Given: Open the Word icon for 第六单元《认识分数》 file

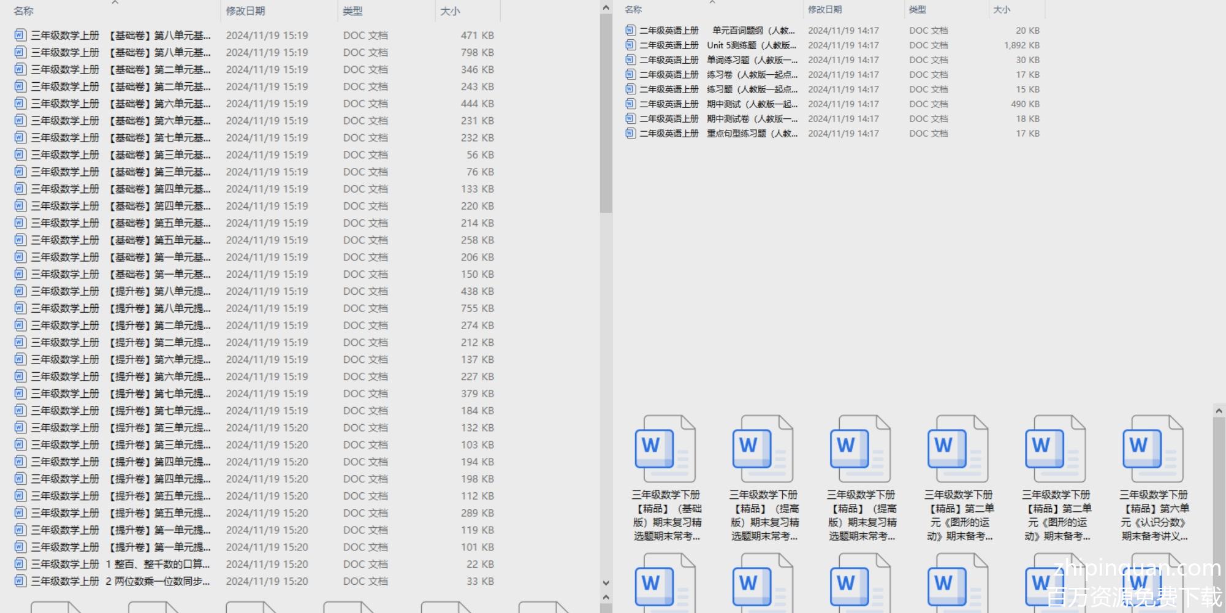Looking at the screenshot, I should (x=1153, y=449).
